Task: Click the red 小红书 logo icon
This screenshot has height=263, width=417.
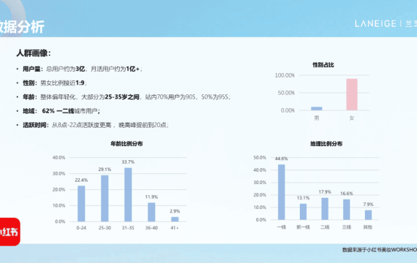Action: click(10, 232)
